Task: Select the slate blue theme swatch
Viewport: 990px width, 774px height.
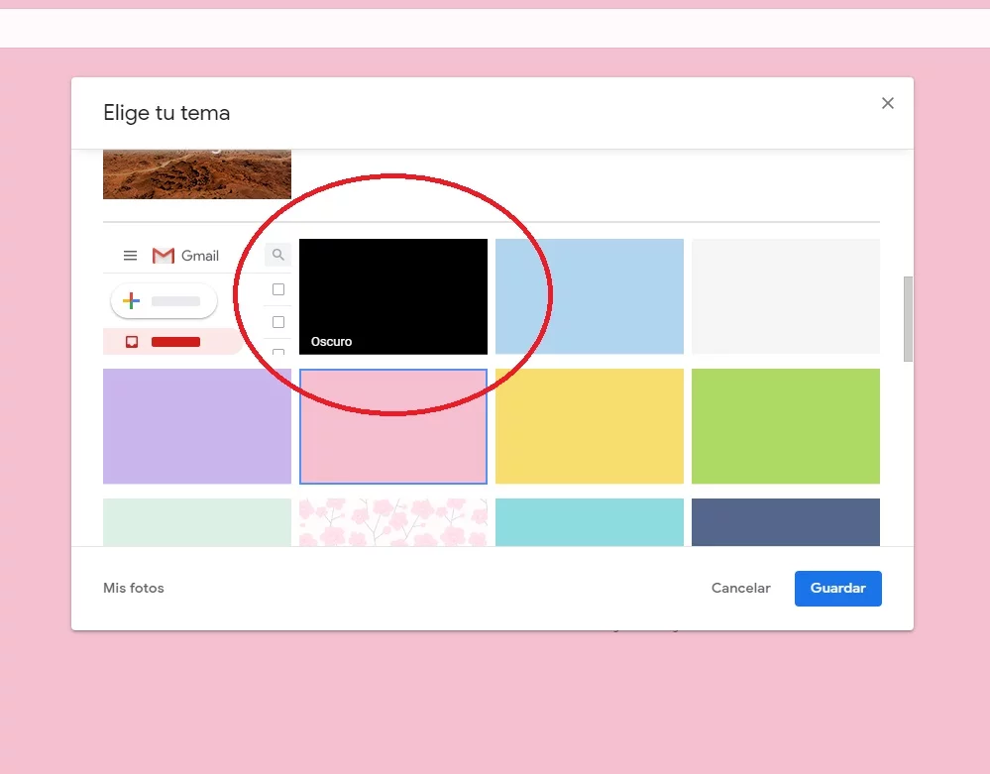Action: click(x=786, y=522)
